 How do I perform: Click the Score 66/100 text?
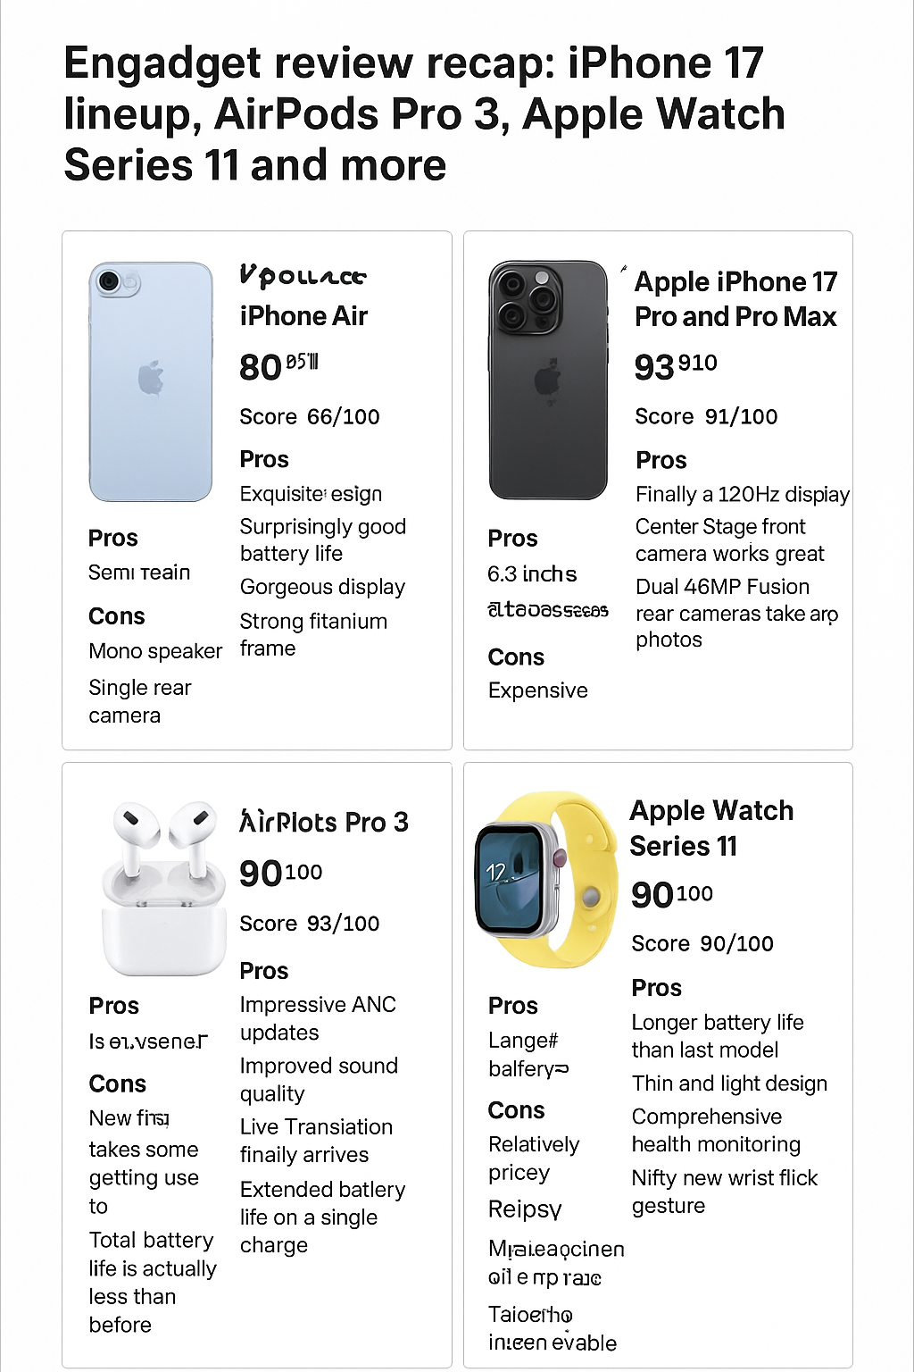[x=310, y=417]
